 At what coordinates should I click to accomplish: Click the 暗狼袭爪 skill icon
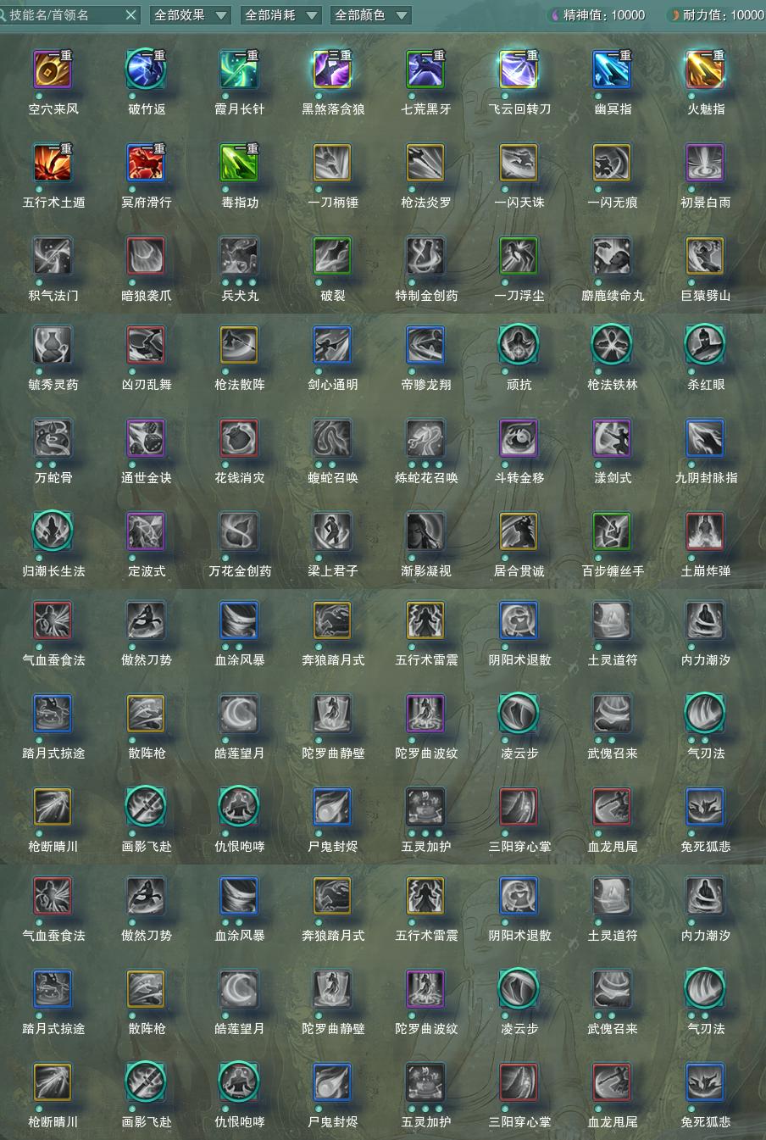[x=147, y=256]
